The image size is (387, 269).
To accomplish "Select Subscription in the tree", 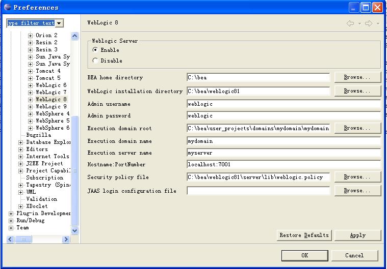I will pos(45,177).
